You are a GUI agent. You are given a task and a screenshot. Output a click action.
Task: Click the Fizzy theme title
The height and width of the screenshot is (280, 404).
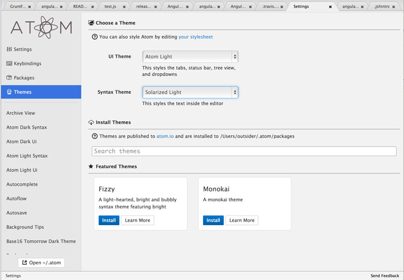(107, 190)
